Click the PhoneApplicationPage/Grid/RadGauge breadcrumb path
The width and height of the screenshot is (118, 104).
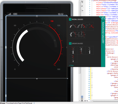[x=19, y=103]
